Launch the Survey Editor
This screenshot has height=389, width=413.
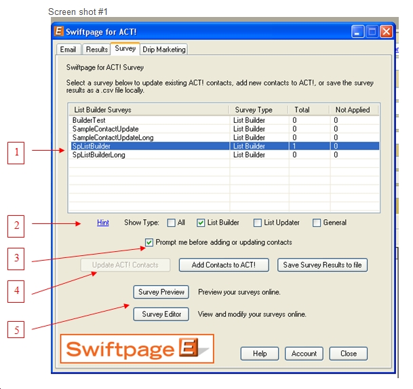tap(161, 314)
